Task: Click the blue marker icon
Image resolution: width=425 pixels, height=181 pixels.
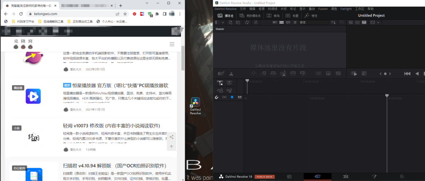Action: click(232, 97)
